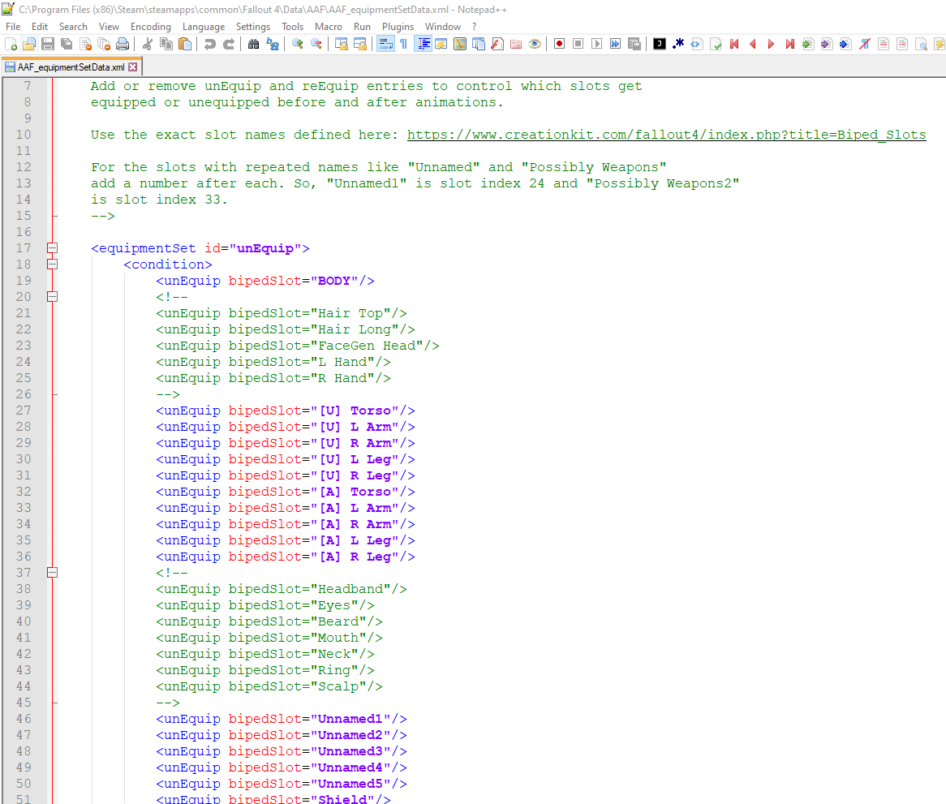Viewport: 946px width, 804px height.
Task: Toggle the Word Wrap toolbar button
Action: (385, 44)
